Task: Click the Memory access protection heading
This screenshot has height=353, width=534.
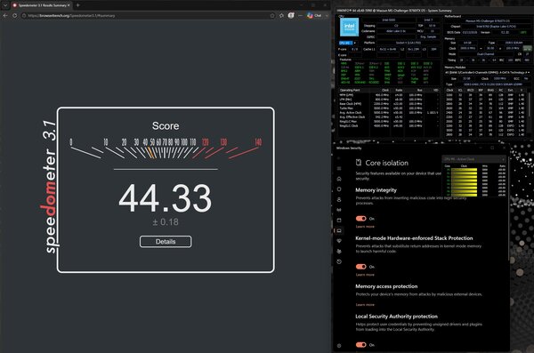Action: click(x=386, y=286)
